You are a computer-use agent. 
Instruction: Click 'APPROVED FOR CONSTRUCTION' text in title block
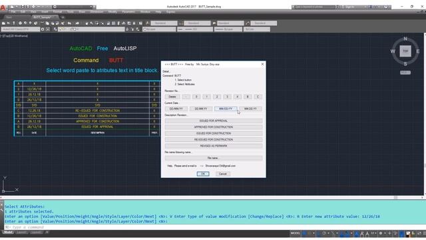pos(98,121)
